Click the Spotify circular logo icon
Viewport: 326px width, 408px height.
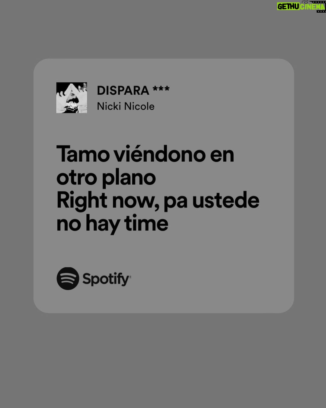(x=68, y=278)
